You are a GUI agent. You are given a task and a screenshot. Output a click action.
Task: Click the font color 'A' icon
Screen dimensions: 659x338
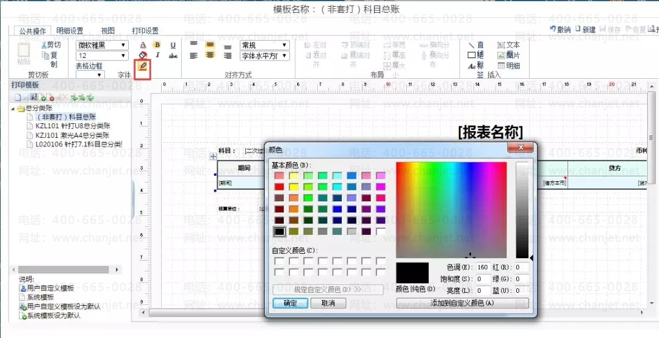click(143, 45)
